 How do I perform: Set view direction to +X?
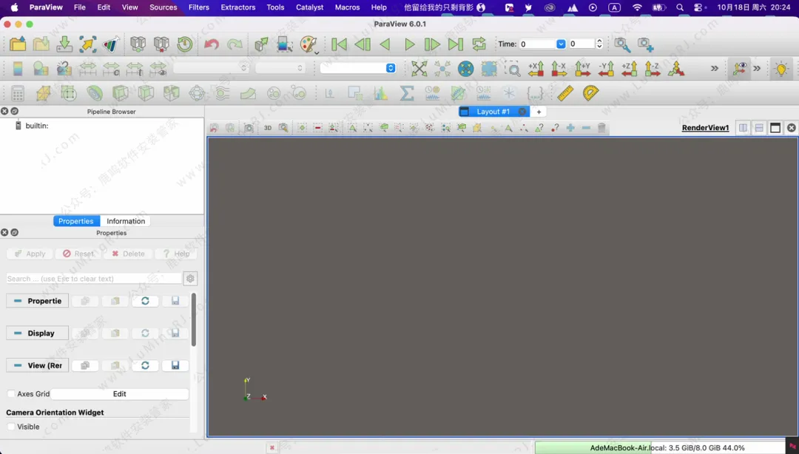tap(536, 69)
